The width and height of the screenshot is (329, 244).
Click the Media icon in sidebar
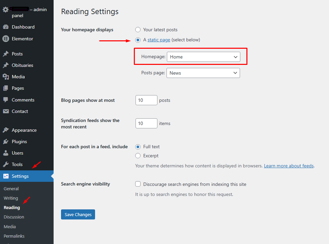point(6,77)
